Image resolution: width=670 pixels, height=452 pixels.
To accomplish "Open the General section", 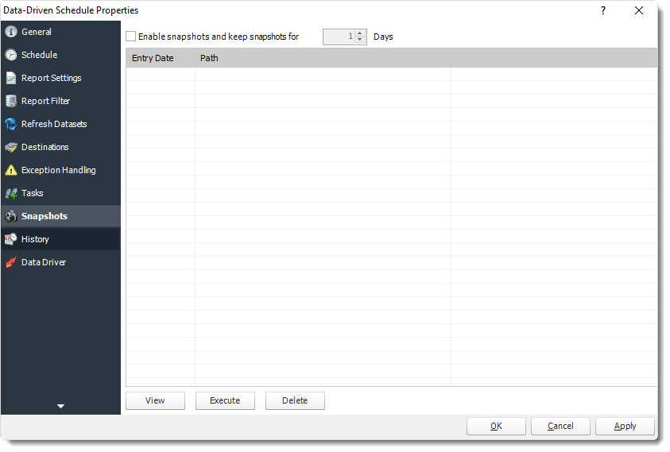I will (x=60, y=32).
